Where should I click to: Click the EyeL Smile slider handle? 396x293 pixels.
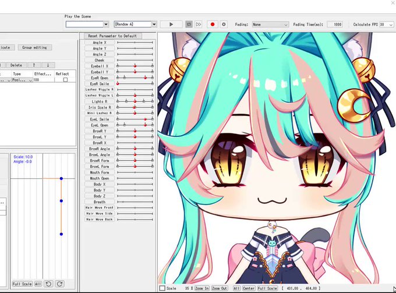(x=145, y=119)
